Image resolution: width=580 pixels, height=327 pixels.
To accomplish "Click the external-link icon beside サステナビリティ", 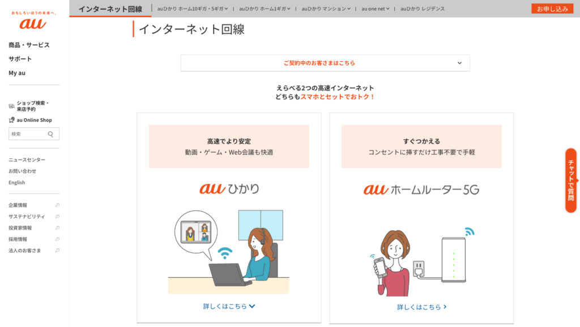I will click(57, 217).
